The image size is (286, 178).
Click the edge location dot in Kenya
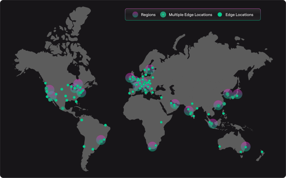[x=161, y=122]
